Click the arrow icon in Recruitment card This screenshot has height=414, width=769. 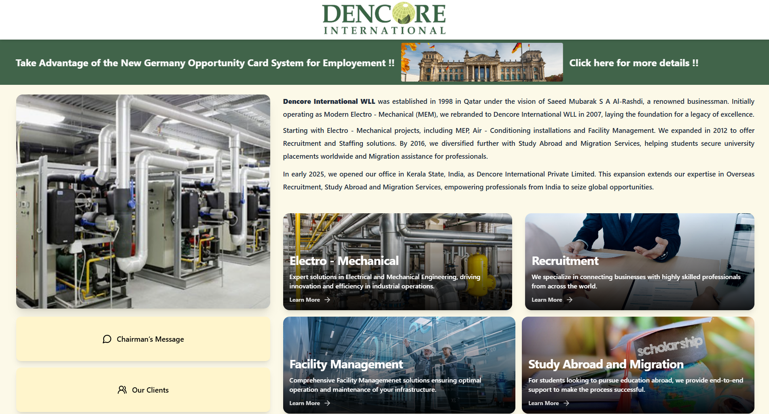(x=570, y=300)
